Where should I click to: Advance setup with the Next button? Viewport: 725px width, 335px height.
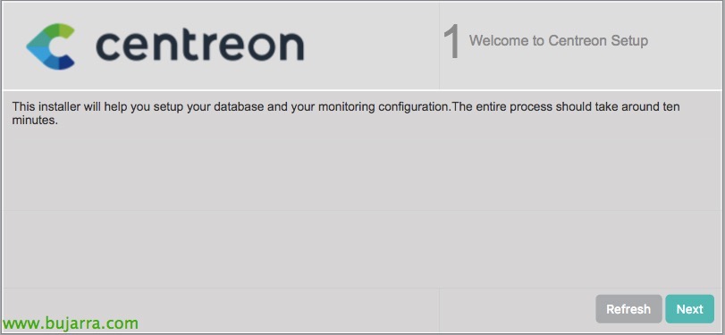(x=689, y=309)
